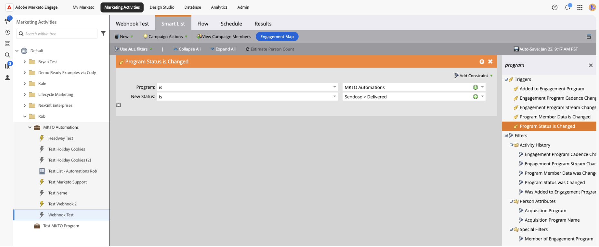The width and height of the screenshot is (599, 247).
Task: Collapse the Rob folder
Action: click(x=25, y=116)
